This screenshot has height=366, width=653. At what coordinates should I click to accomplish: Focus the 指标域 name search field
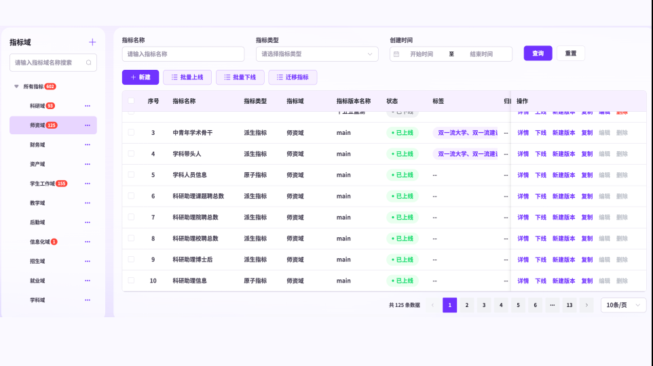coord(54,63)
